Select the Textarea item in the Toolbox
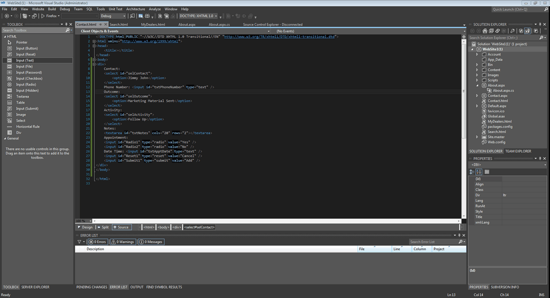Viewport: 550px width, 298px height. [22, 96]
